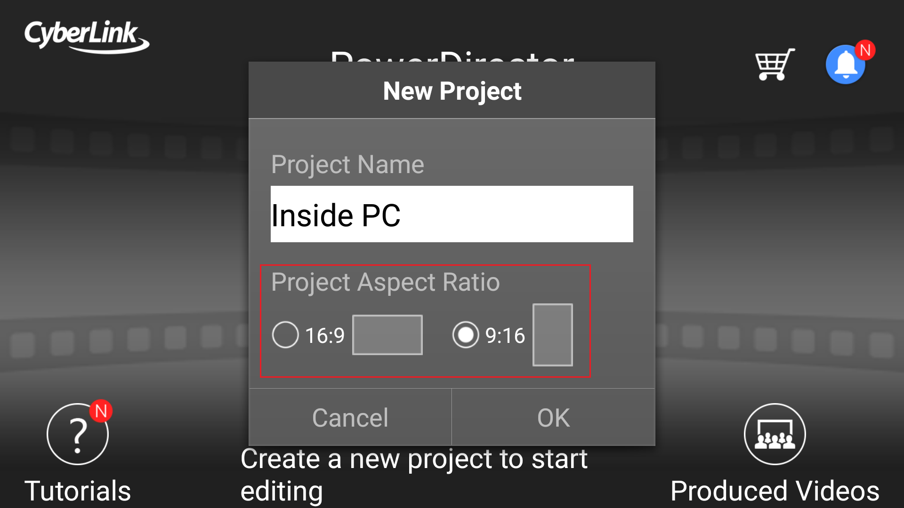Open the Produced Videos audience icon
Viewport: 904px width, 508px height.
pos(775,434)
